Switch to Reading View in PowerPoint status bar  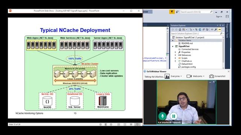(x=131, y=124)
